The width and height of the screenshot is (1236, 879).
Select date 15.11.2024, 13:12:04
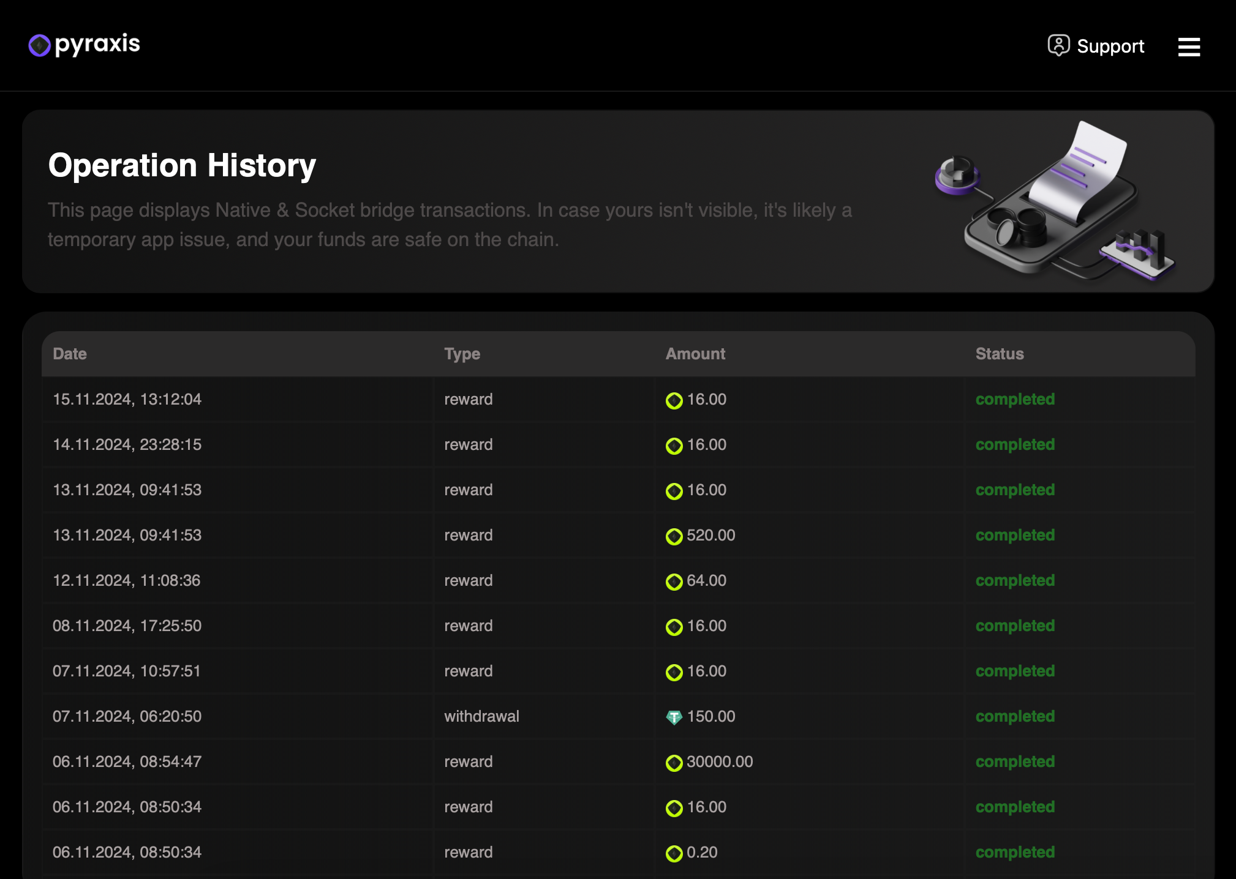click(x=127, y=399)
